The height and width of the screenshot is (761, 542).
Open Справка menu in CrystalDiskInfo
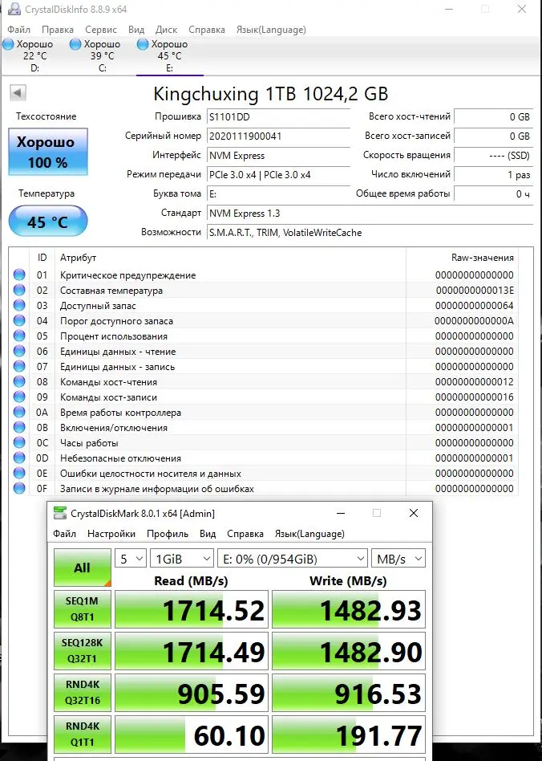click(207, 30)
